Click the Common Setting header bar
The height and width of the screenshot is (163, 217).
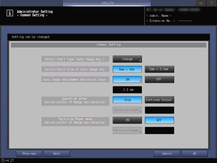(x=109, y=45)
